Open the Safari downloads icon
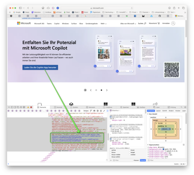Screen dimensions: 194x175 tap(169, 8)
